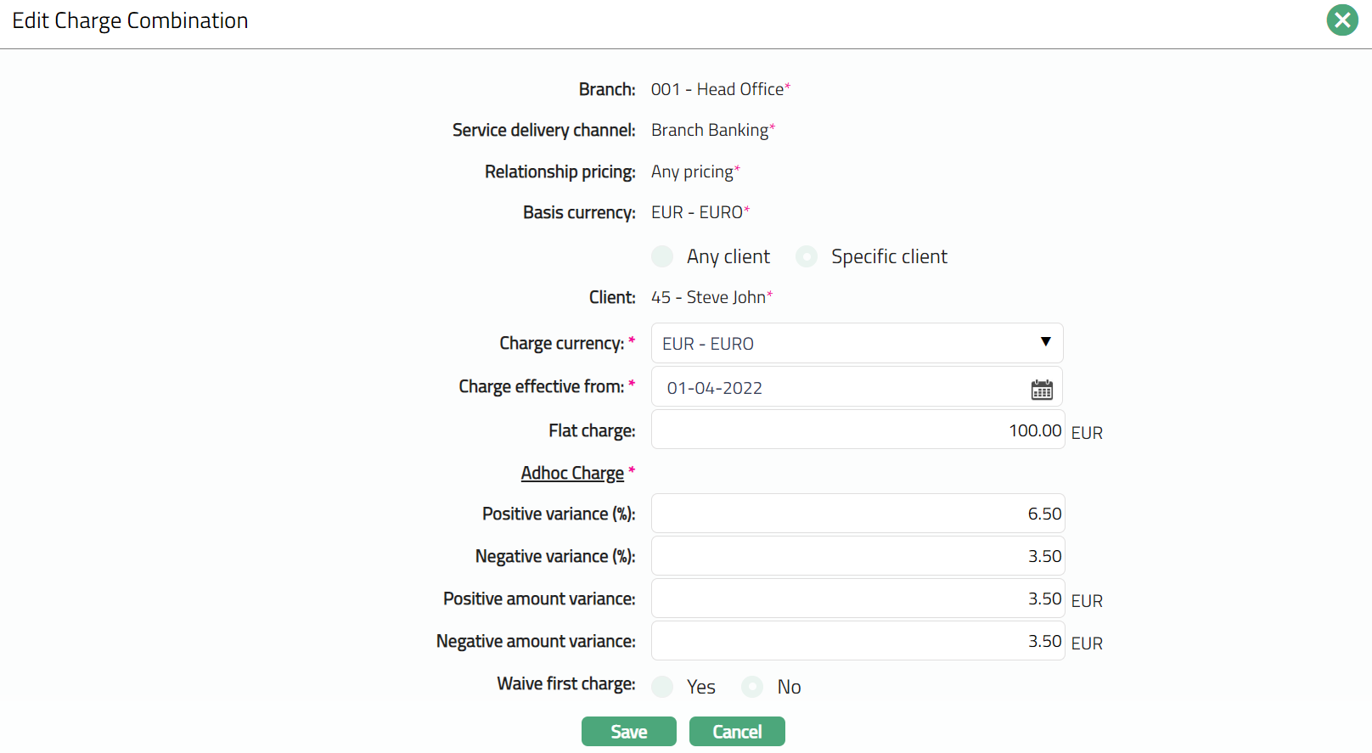Choose Yes for Waive first charge
This screenshot has height=753, width=1372.
tap(662, 687)
